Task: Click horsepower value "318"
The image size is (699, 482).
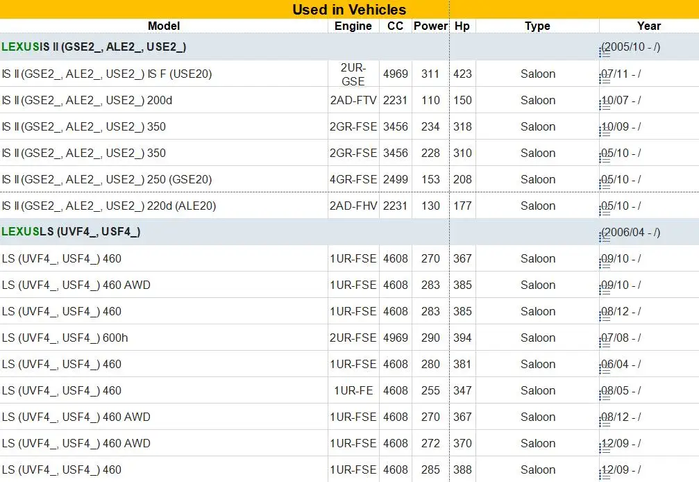Action: [462, 126]
